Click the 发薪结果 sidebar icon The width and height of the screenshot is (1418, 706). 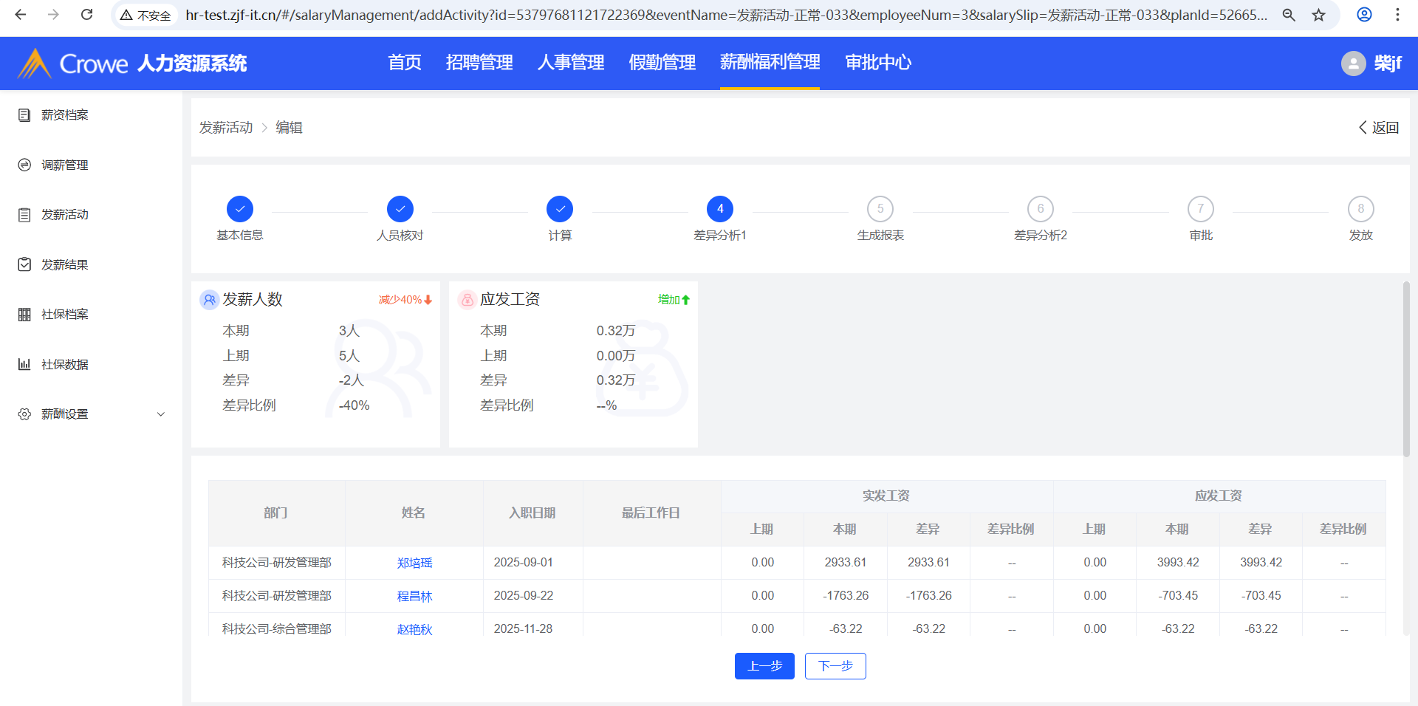24,264
